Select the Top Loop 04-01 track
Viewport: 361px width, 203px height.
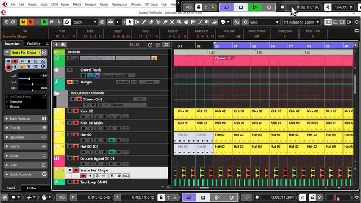(94, 182)
